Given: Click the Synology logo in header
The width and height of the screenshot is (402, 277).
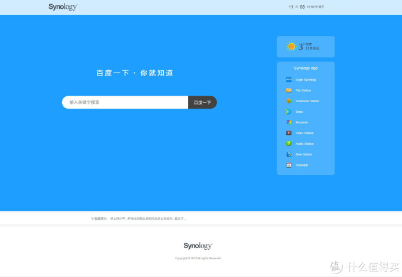Looking at the screenshot, I should 63,7.
